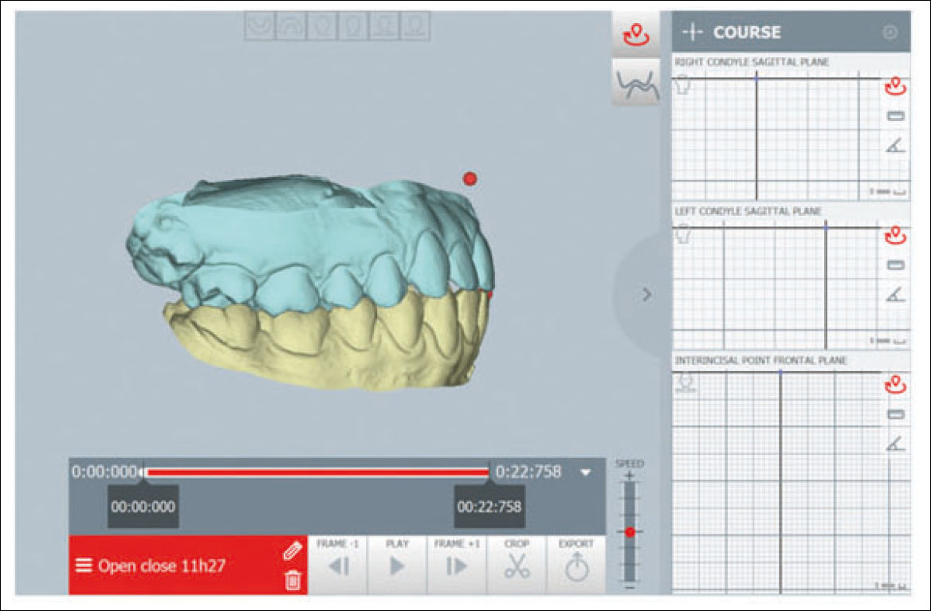Click rectangle icon in Left Condyle chart
The image size is (931, 611).
(895, 265)
